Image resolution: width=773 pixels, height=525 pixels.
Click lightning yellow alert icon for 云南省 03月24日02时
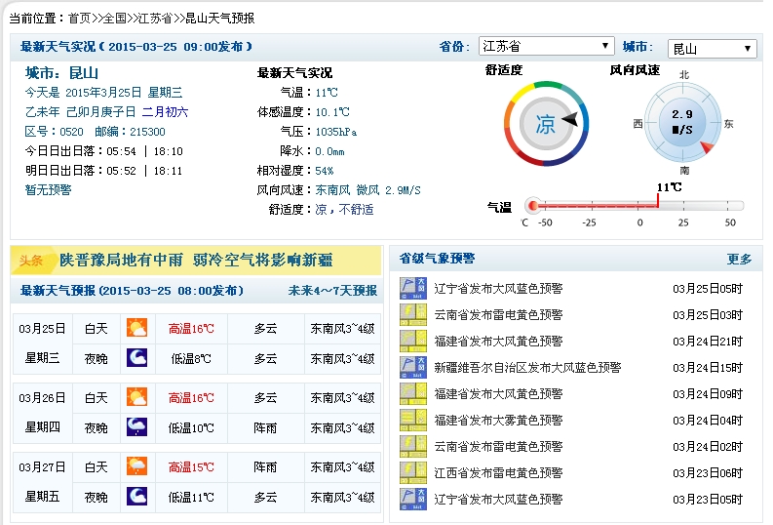[x=413, y=447]
